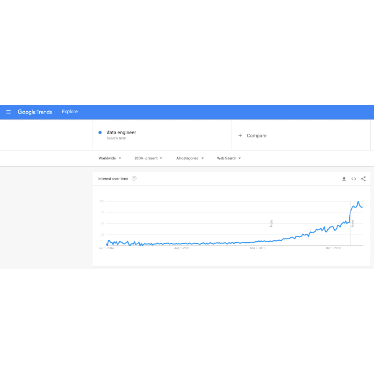Click the first Note marker on the chart

click(271, 223)
